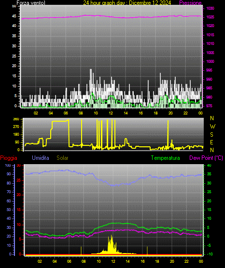Image resolution: width=225 pixels, height=268 pixels.
Task: Click the Solar legend label
Action: pyautogui.click(x=62, y=158)
